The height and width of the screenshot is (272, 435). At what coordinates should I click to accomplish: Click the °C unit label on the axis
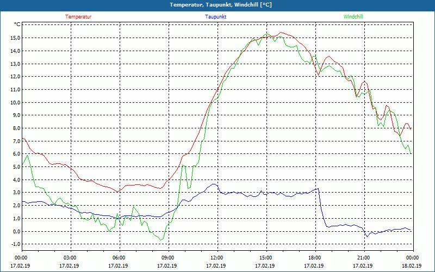[17, 24]
